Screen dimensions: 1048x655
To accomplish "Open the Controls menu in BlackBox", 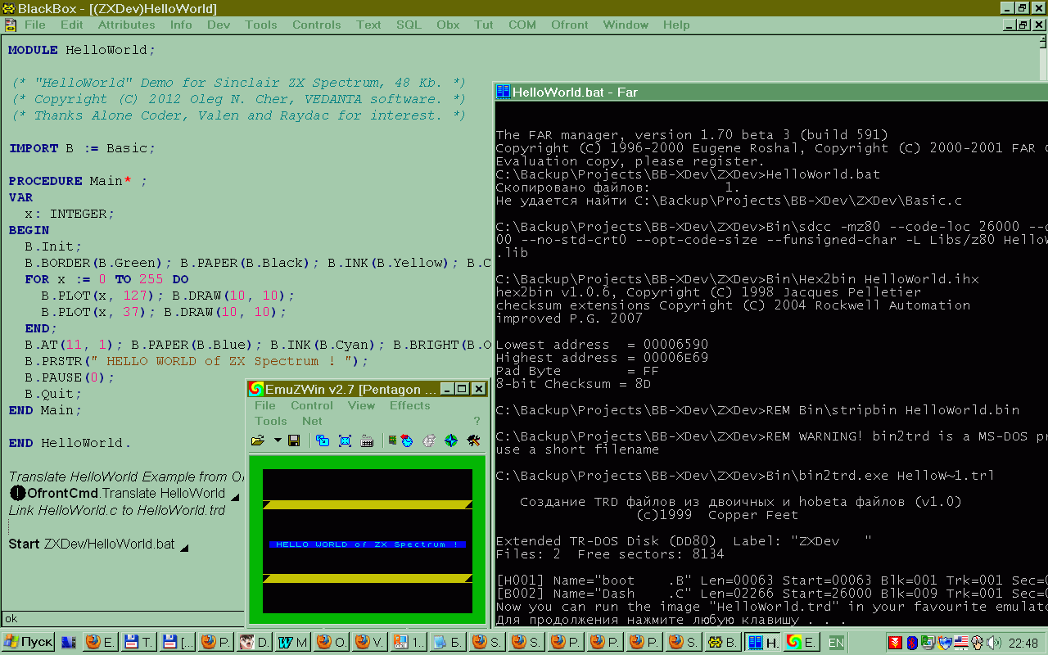I will (316, 25).
